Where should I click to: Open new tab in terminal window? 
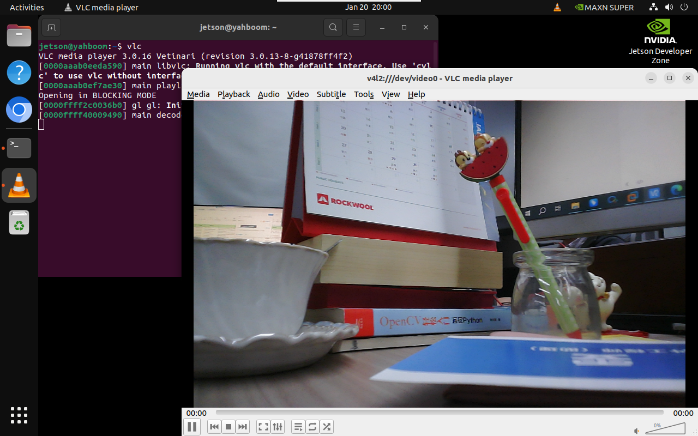51,27
